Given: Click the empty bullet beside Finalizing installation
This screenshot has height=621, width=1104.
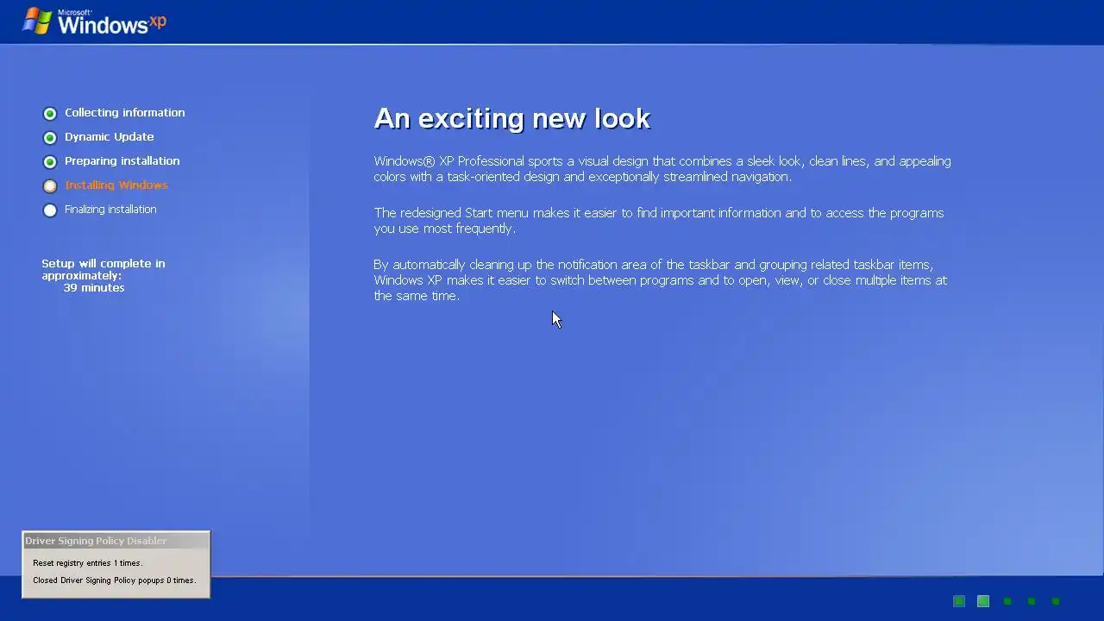Looking at the screenshot, I should coord(50,210).
